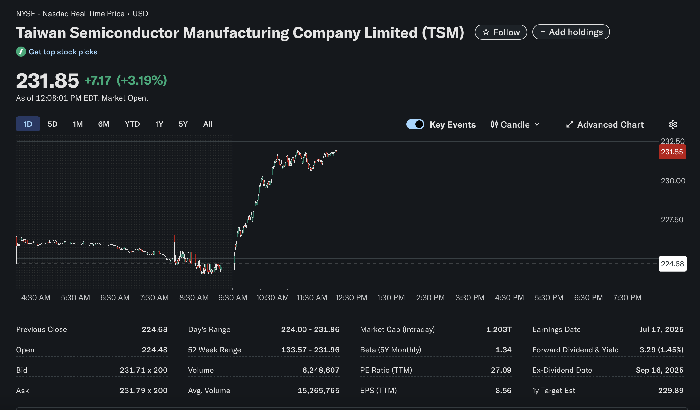Image resolution: width=700 pixels, height=410 pixels.
Task: Select the 1Y range tab
Action: (159, 124)
